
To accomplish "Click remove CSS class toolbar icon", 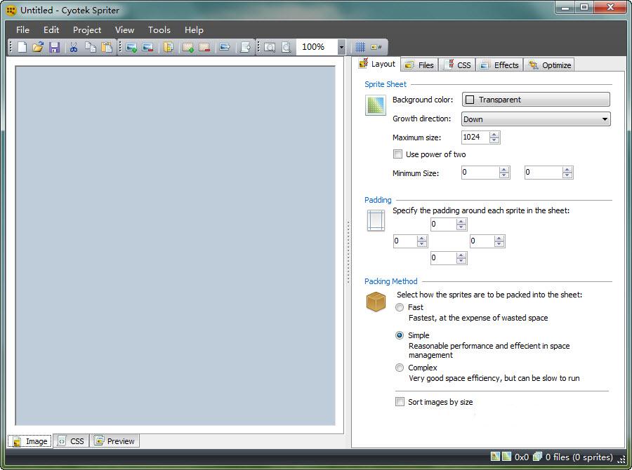I will tap(204, 47).
